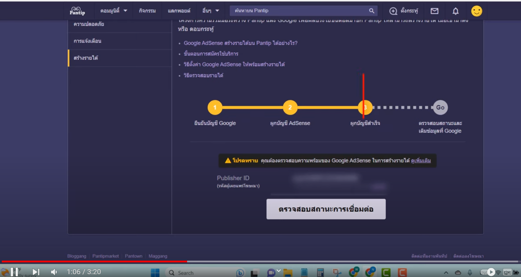Open the Notepad taskbar icon
Screen dimensions: 521x277
tap(304, 273)
